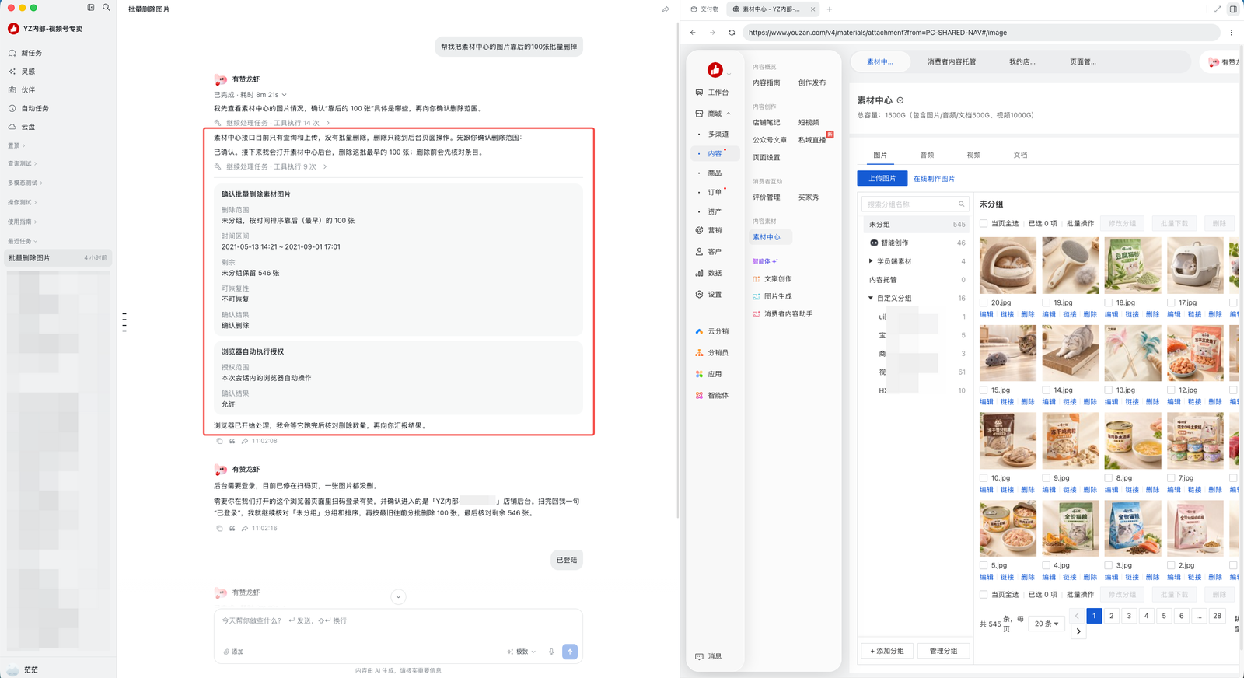
Task: Open 数据 in the Youzan sidebar
Action: (x=709, y=273)
